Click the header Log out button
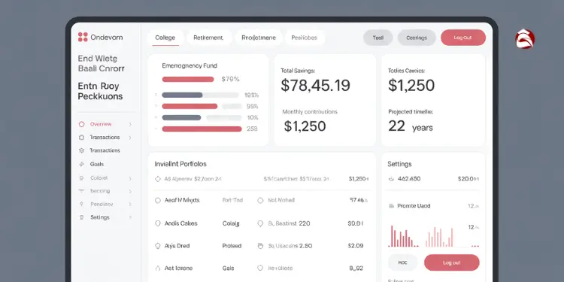 click(x=463, y=38)
